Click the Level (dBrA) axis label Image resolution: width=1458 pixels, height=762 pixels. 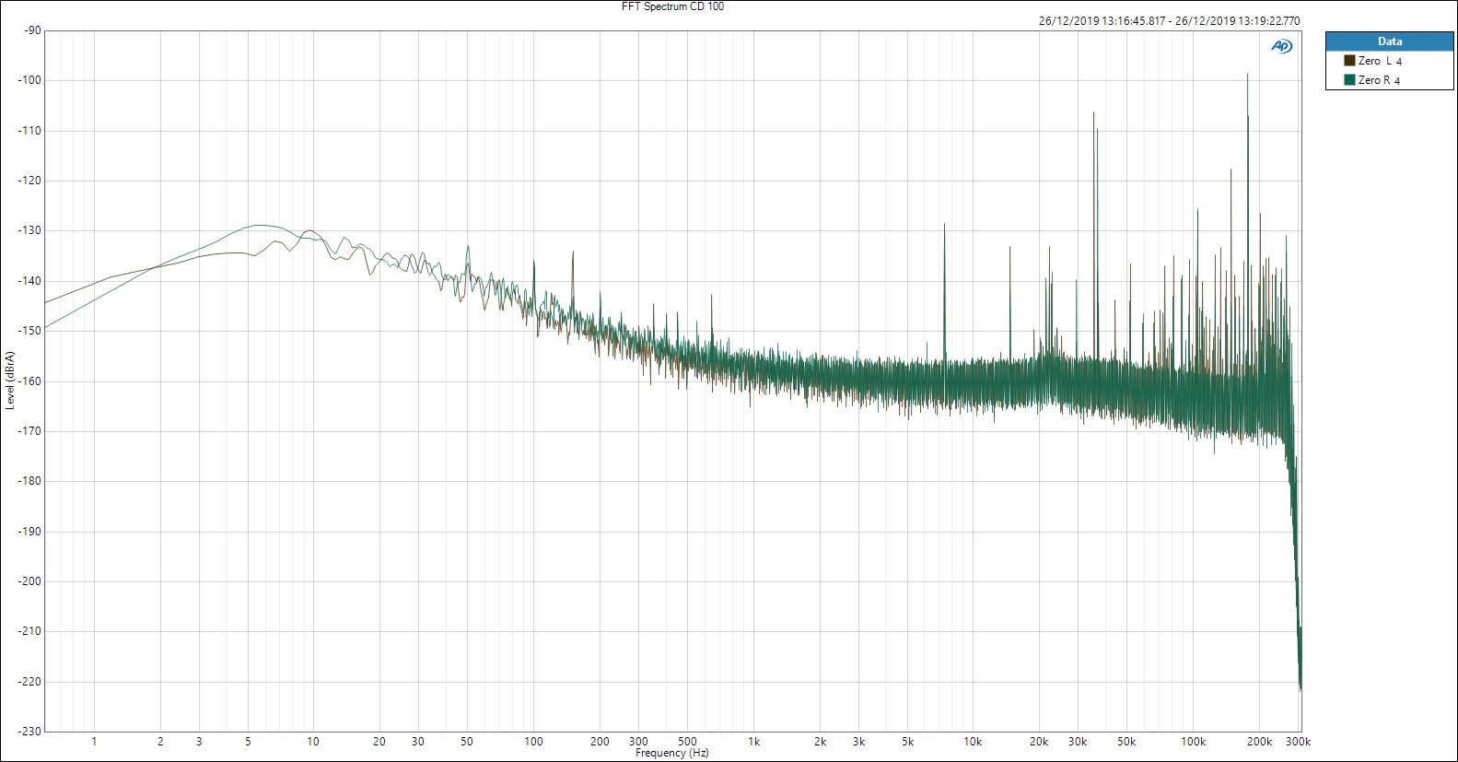point(10,380)
